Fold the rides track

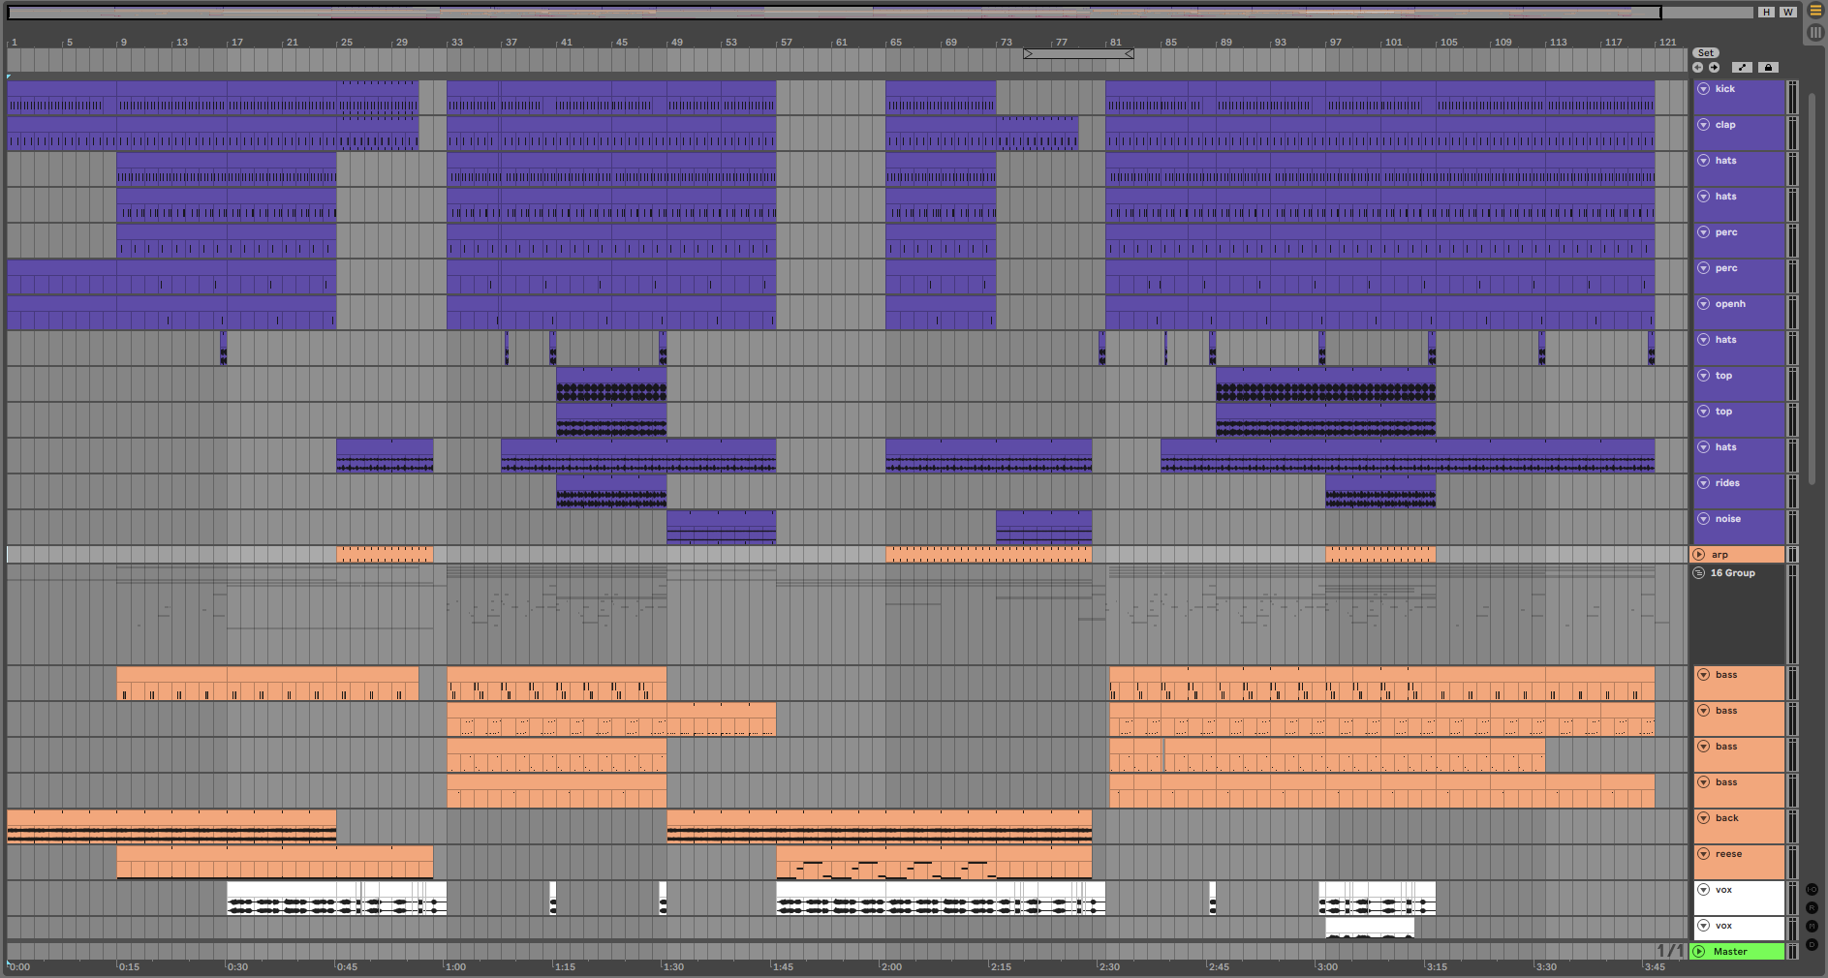point(1703,483)
